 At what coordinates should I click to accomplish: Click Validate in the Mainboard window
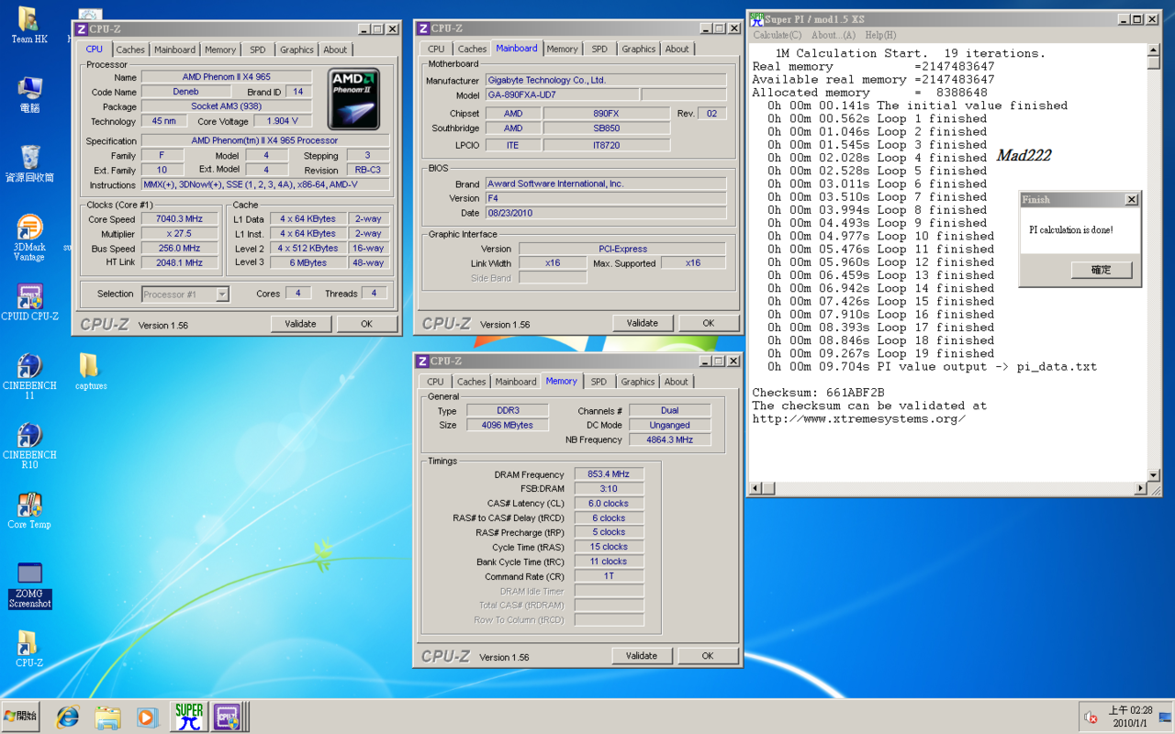642,323
